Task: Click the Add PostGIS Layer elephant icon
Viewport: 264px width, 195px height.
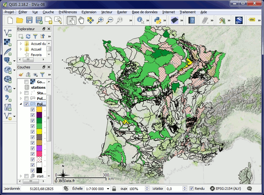Action: tap(8, 60)
